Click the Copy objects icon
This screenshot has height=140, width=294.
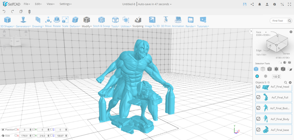[x=21, y=11]
